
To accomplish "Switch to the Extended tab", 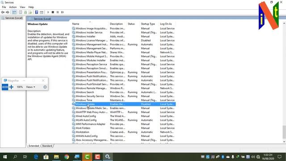I will (x=34, y=146).
